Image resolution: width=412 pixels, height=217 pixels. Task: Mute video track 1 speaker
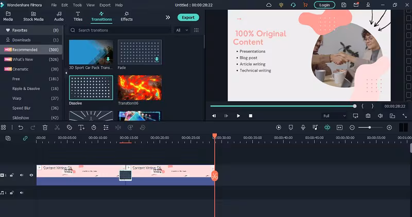tap(22, 175)
